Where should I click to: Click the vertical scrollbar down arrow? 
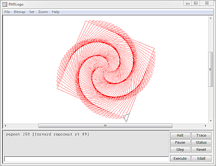pyautogui.click(x=211, y=121)
